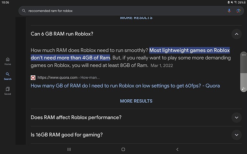Tap the Quora favicon icon
Viewport: 247px width, 154px height.
click(x=33, y=78)
